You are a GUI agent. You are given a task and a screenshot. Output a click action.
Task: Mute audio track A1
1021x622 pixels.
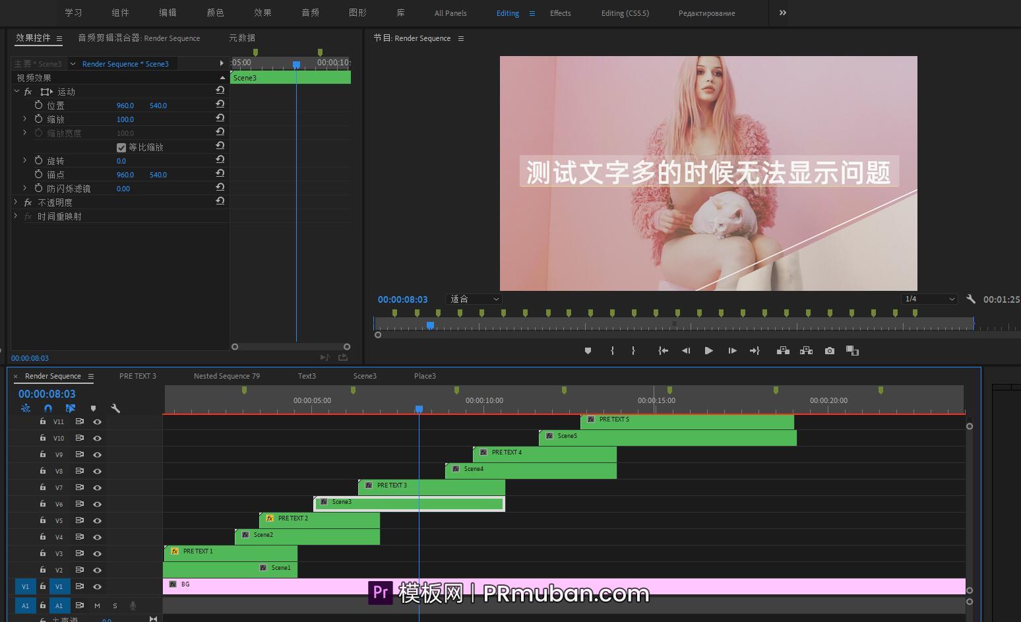point(96,605)
